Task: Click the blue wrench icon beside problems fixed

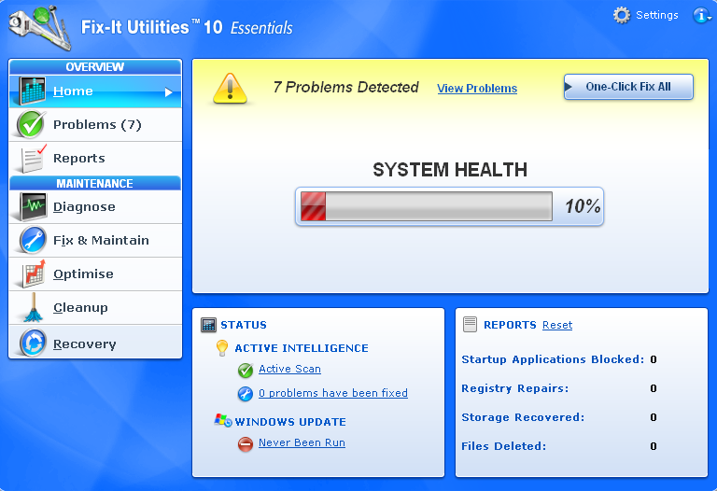Action: pyautogui.click(x=246, y=394)
